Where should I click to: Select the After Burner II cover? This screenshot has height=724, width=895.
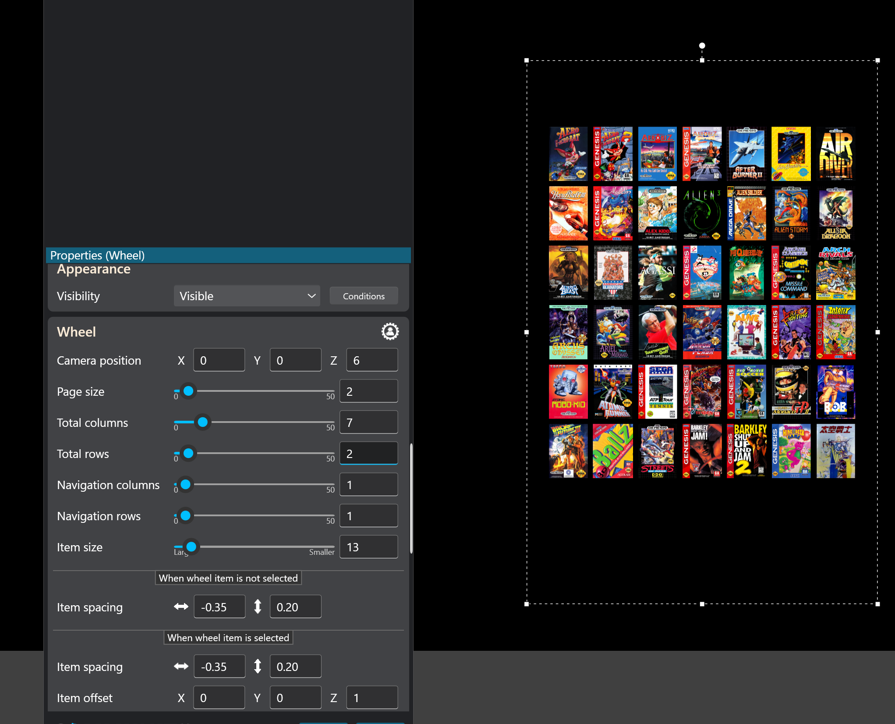point(746,154)
